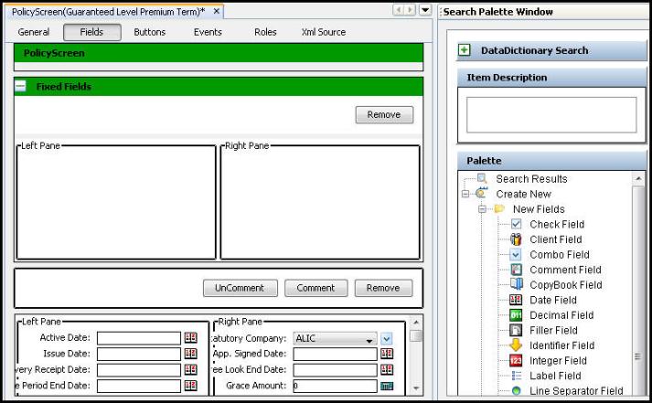652x403 pixels.
Task: Click Remove button in Fixed Fields section
Action: click(384, 114)
